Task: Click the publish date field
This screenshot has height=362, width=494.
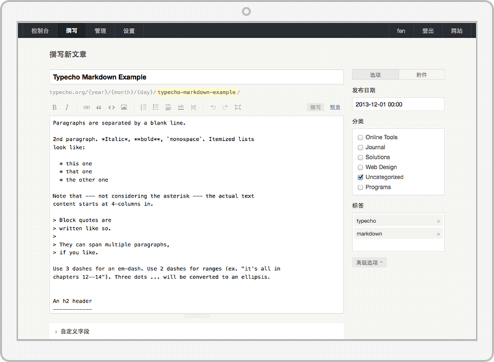Action: pos(398,104)
